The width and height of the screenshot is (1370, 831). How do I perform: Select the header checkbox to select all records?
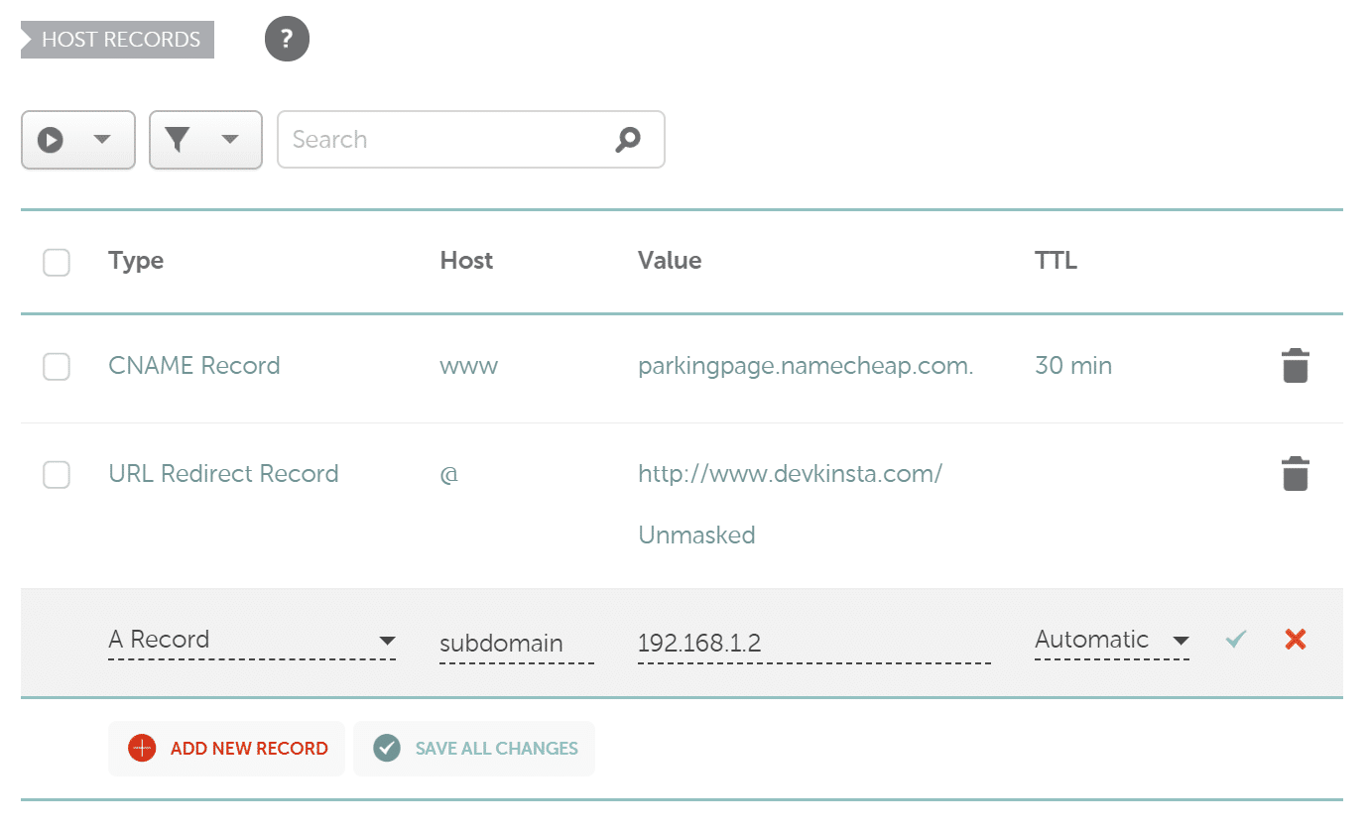(57, 262)
